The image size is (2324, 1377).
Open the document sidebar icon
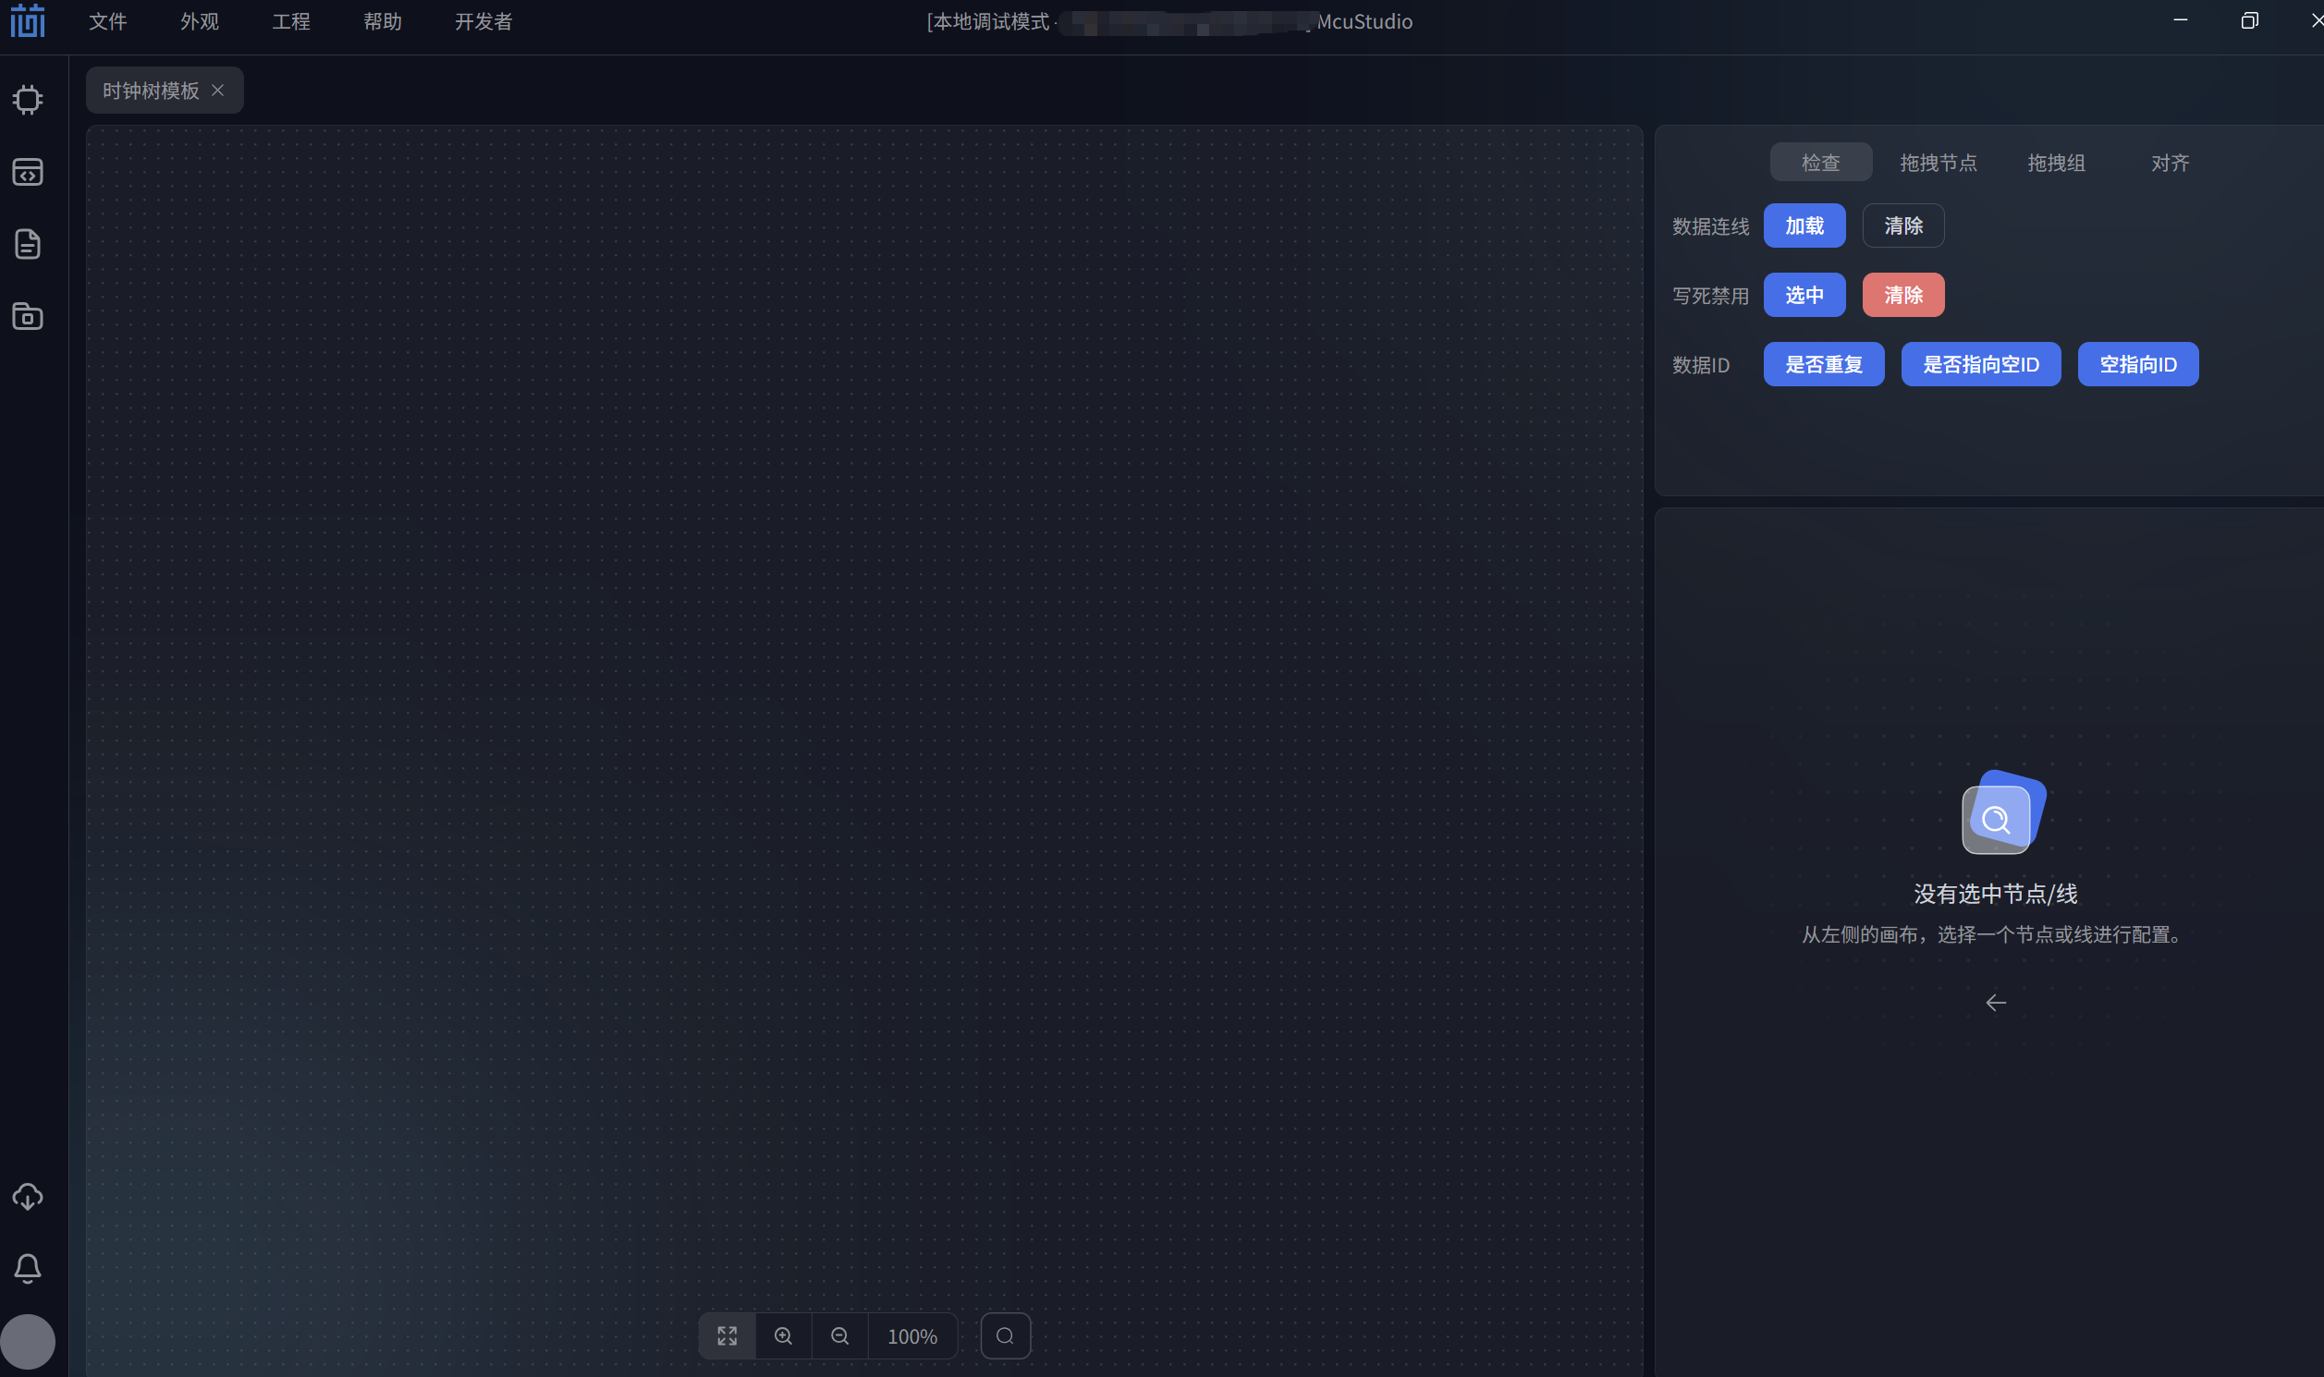point(28,244)
